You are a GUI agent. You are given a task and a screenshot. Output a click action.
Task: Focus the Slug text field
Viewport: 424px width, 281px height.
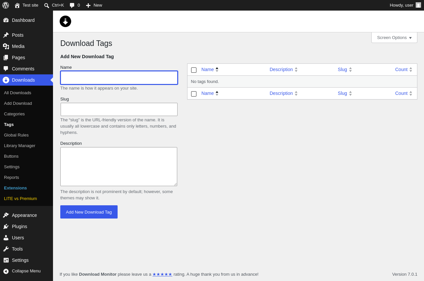click(119, 109)
